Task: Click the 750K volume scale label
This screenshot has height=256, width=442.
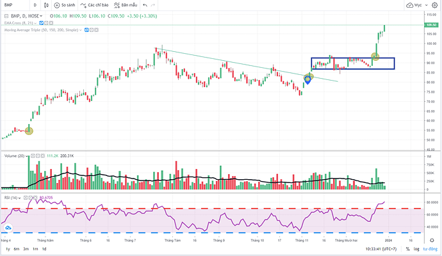Action: (430, 164)
